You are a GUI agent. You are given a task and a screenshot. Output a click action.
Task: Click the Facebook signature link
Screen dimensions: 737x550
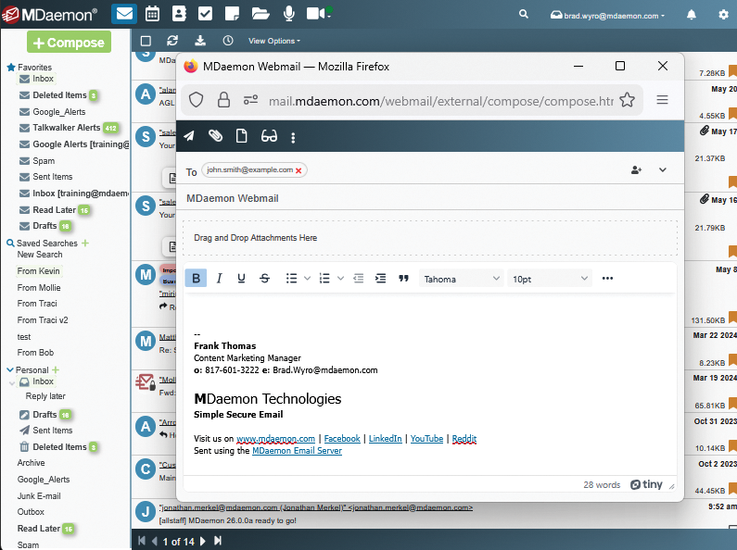[342, 439]
